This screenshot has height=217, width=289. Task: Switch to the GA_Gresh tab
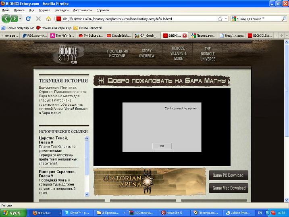tap(147, 35)
